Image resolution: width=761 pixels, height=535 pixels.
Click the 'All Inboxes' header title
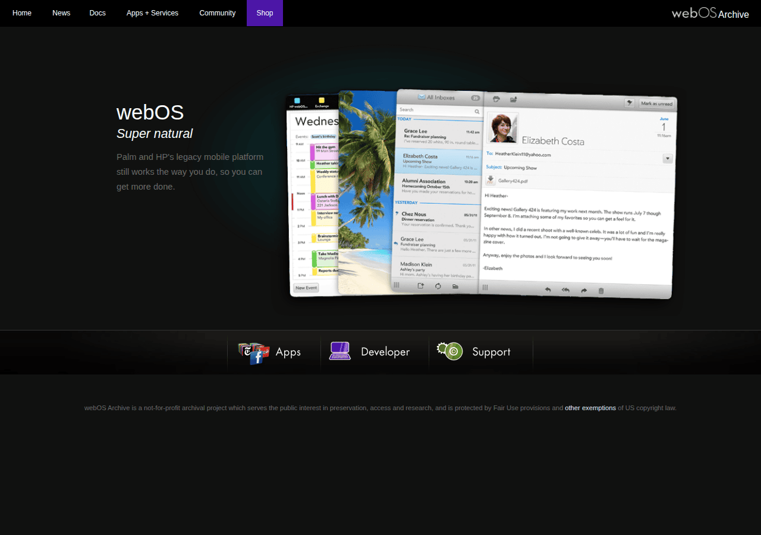tap(441, 97)
